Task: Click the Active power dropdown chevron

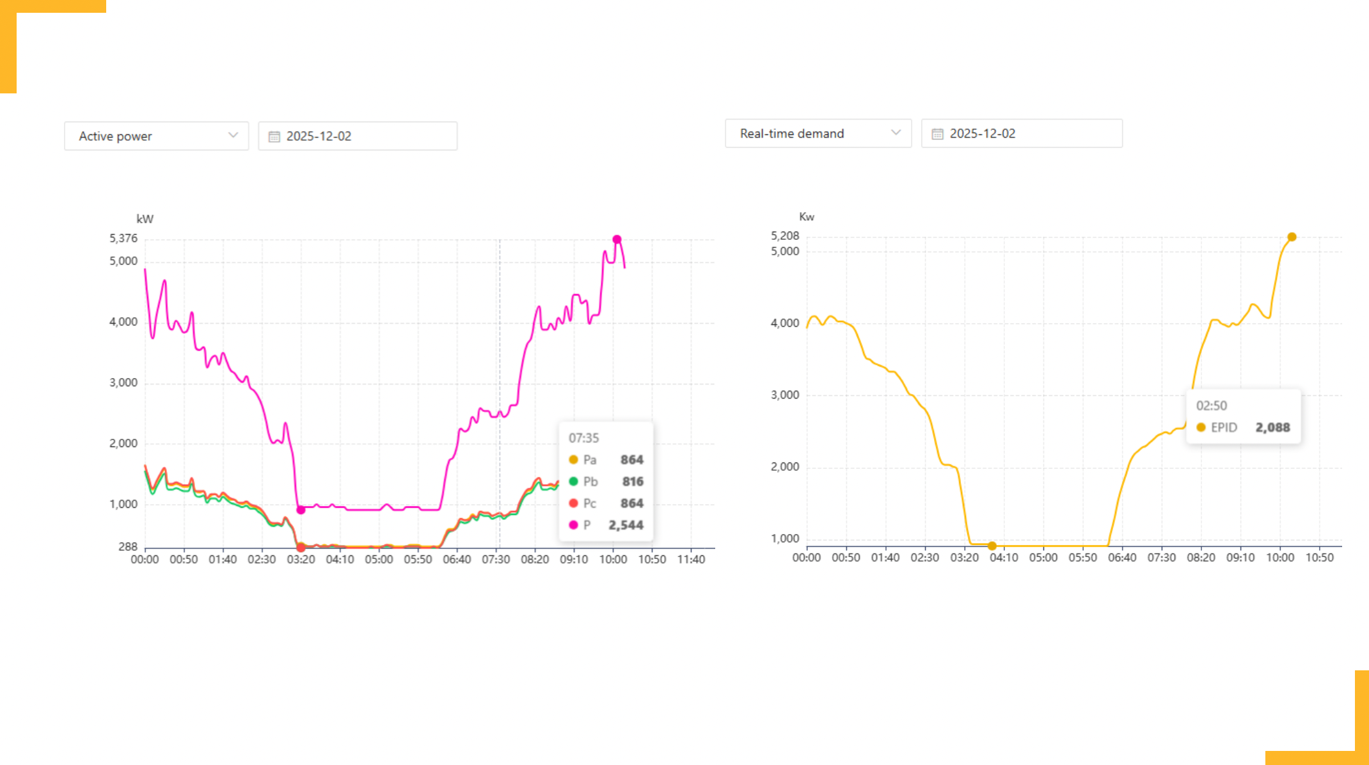Action: 233,136
